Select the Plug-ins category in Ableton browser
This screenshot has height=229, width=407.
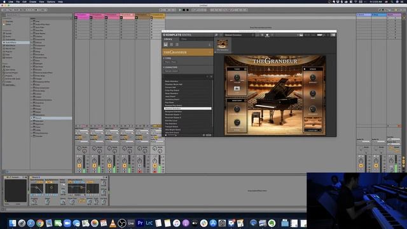point(9,52)
